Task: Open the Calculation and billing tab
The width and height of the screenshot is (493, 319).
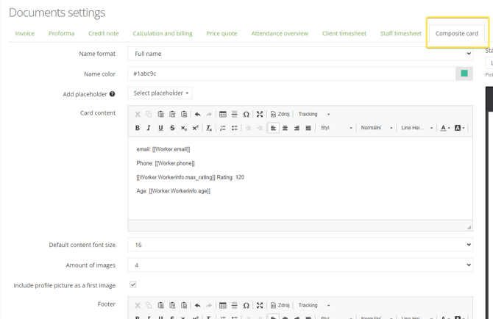Action: (x=162, y=33)
